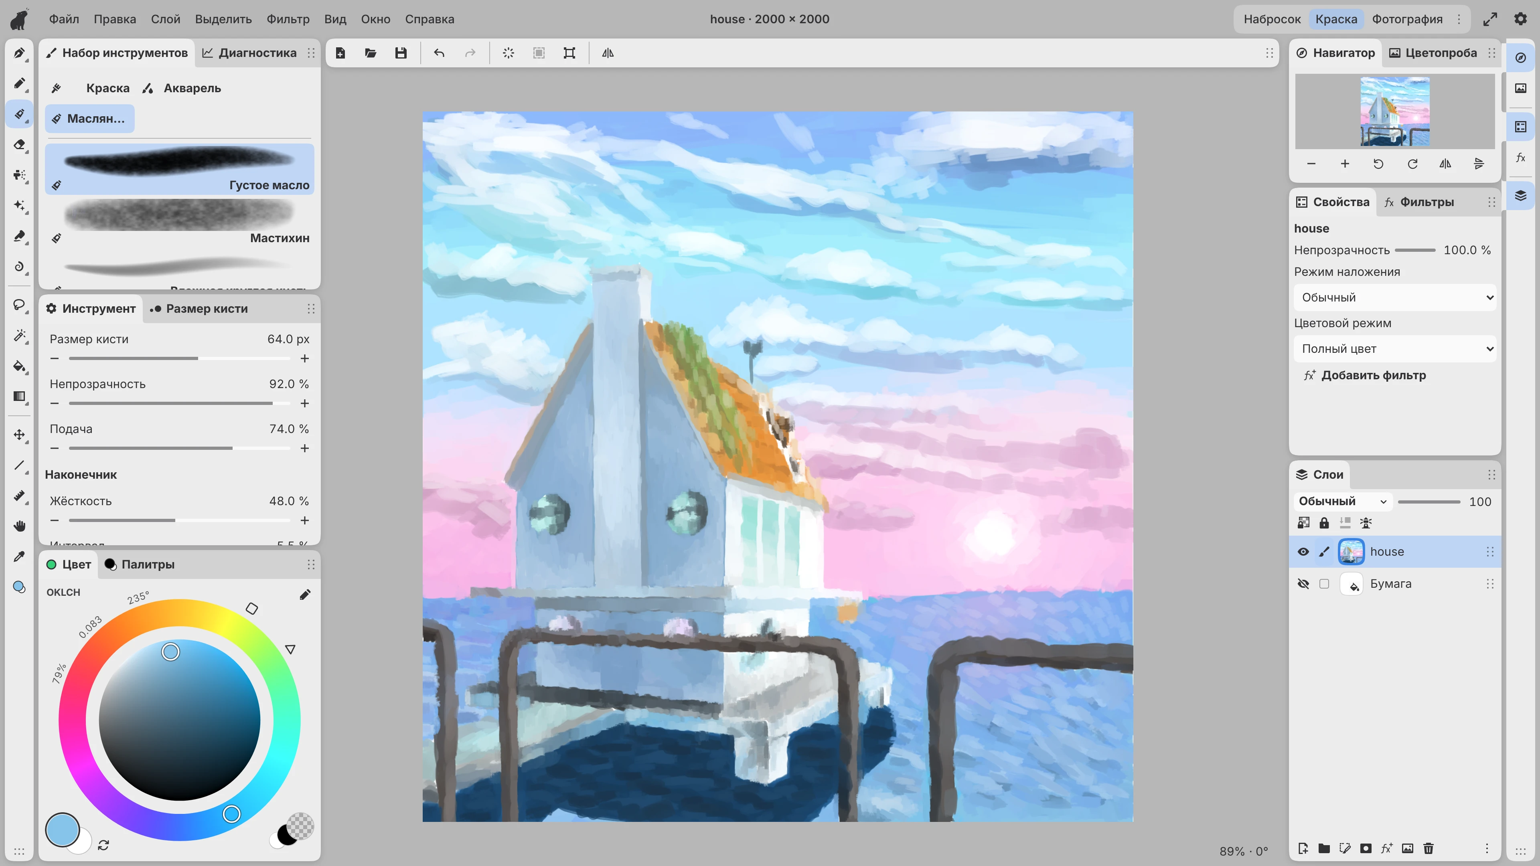
Task: Select the eraser tool in left toolbar
Action: pos(19,144)
